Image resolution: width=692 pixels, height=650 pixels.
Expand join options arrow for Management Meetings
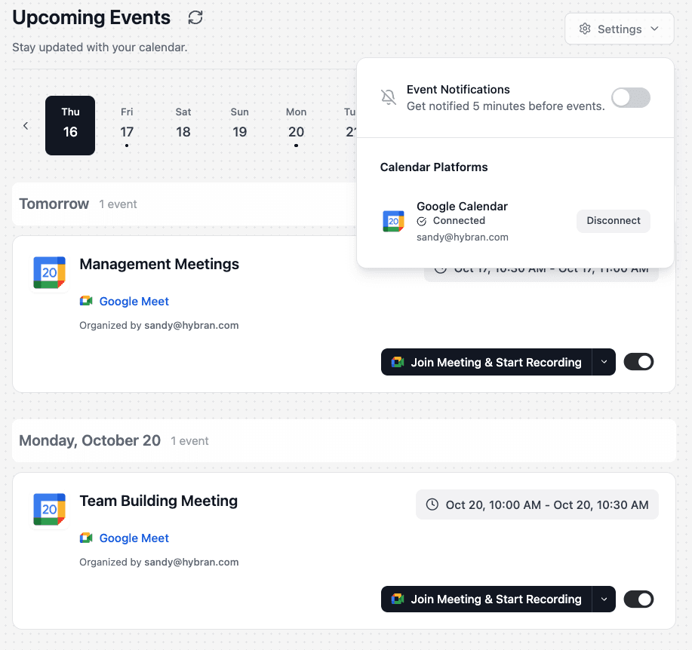[x=604, y=362]
